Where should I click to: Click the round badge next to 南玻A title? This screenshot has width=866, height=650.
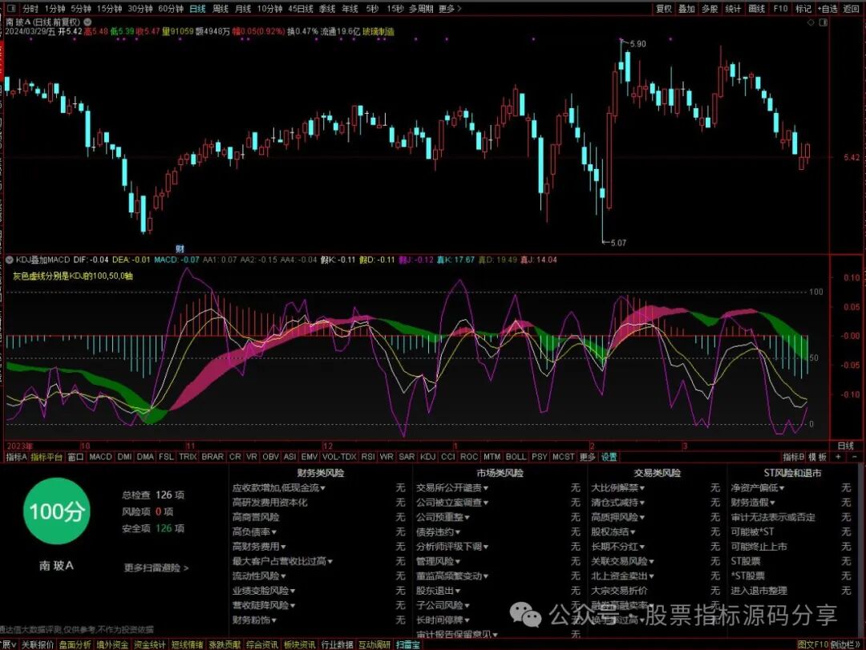[x=87, y=22]
